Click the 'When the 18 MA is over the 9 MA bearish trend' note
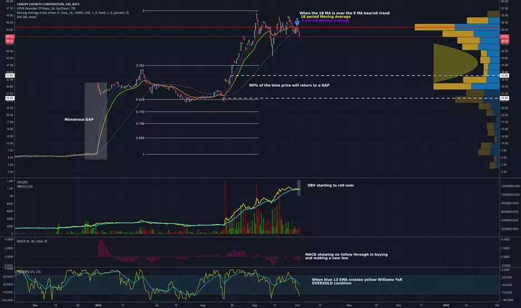The width and height of the screenshot is (521, 308). (344, 13)
